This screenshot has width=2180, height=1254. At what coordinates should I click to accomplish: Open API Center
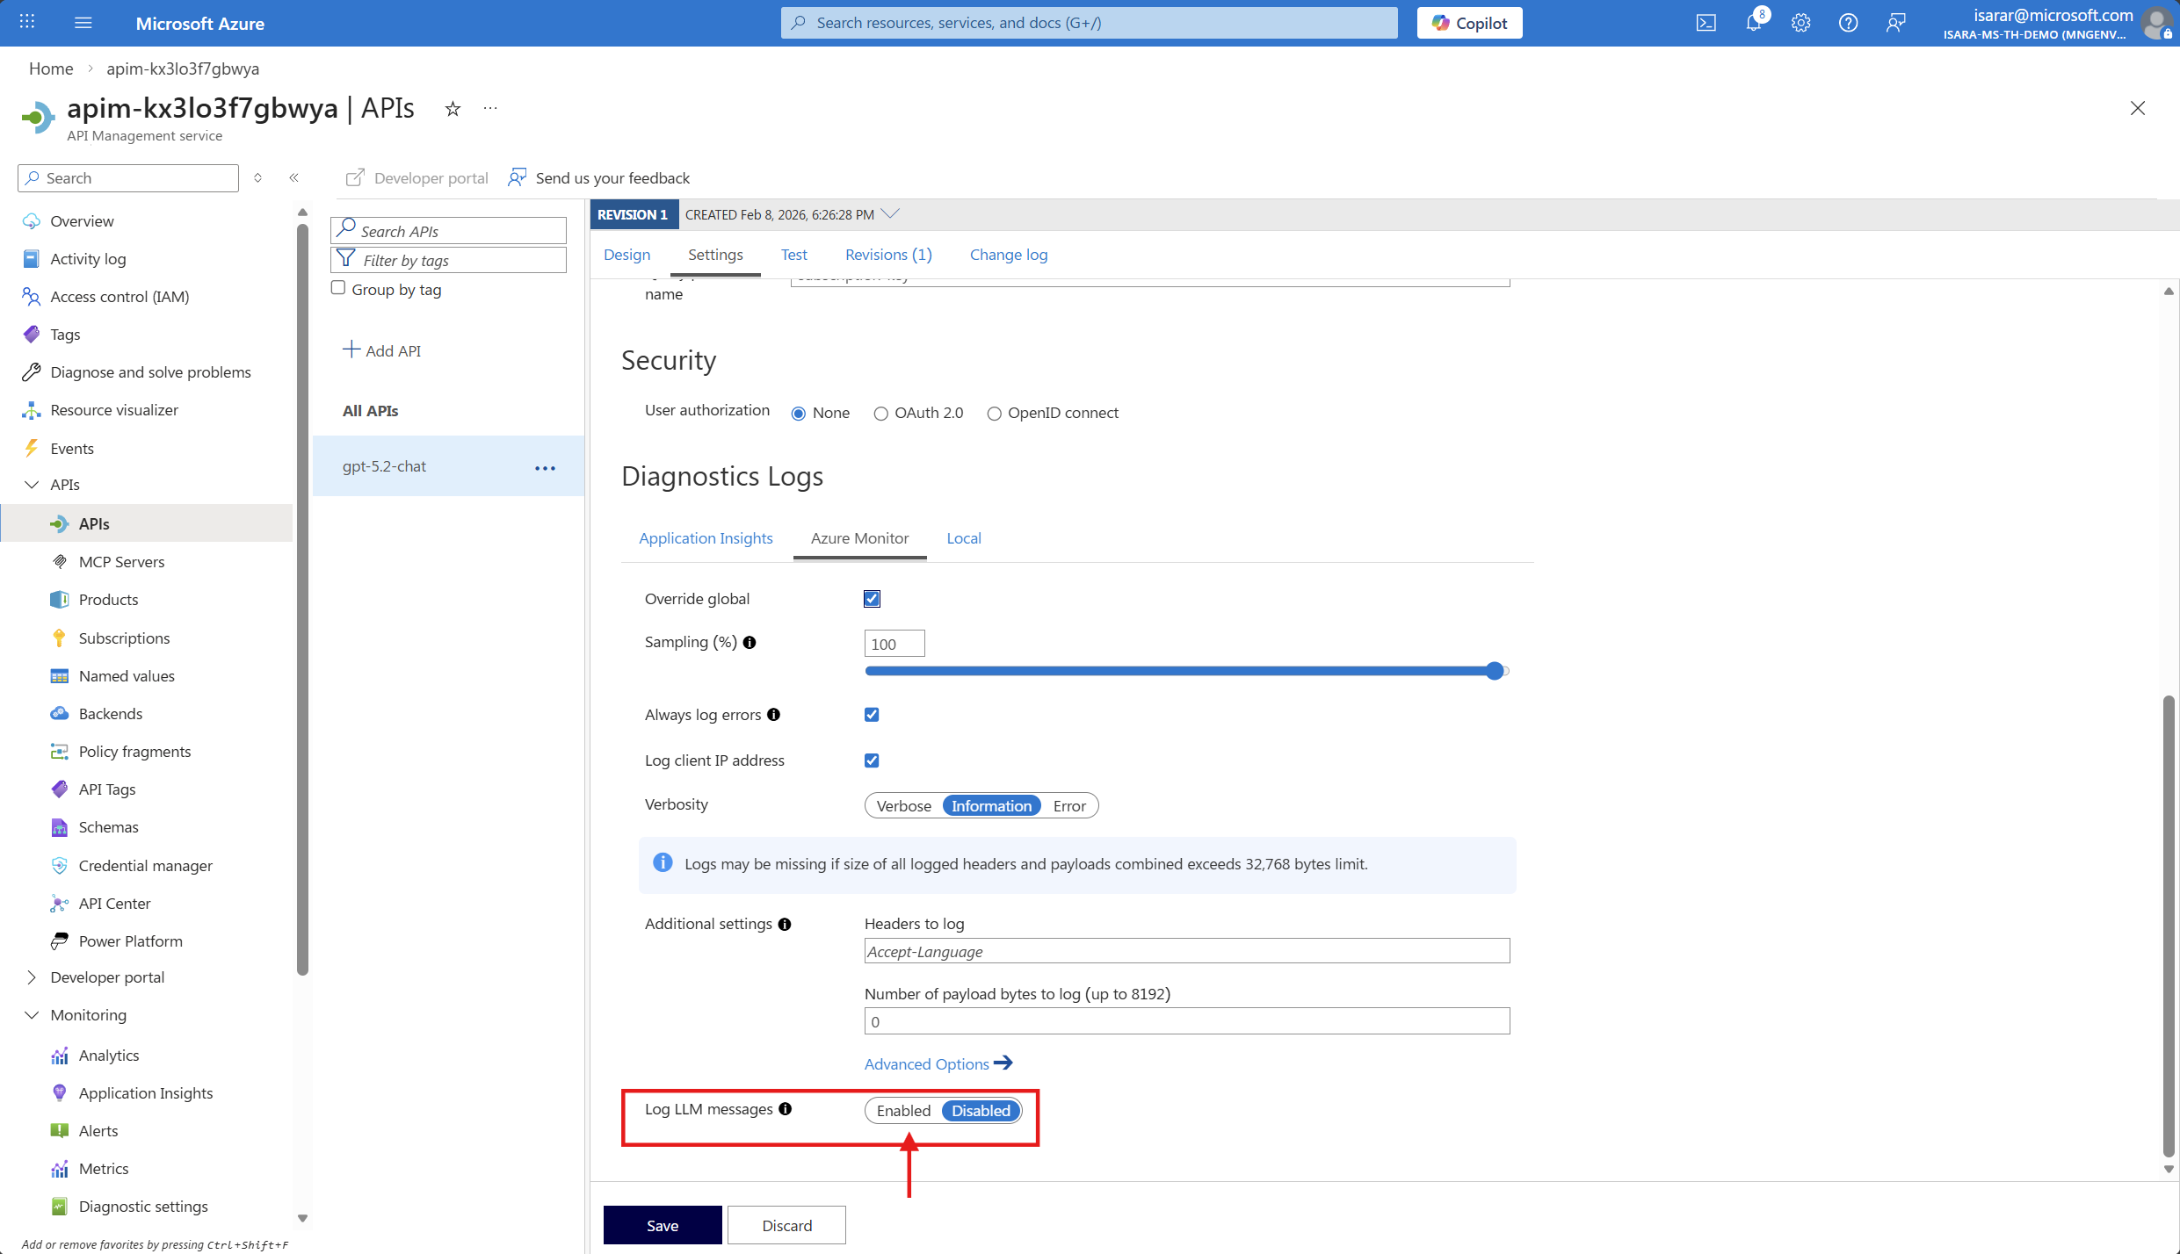(x=114, y=903)
